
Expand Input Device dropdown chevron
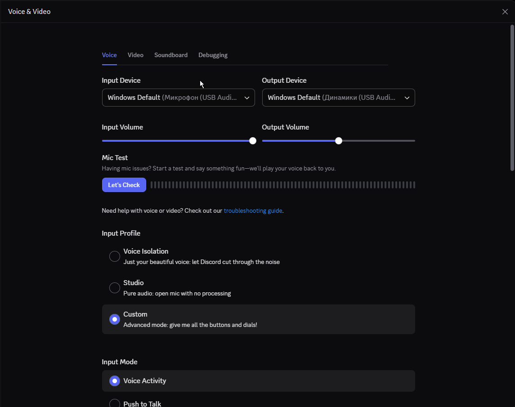[246, 98]
